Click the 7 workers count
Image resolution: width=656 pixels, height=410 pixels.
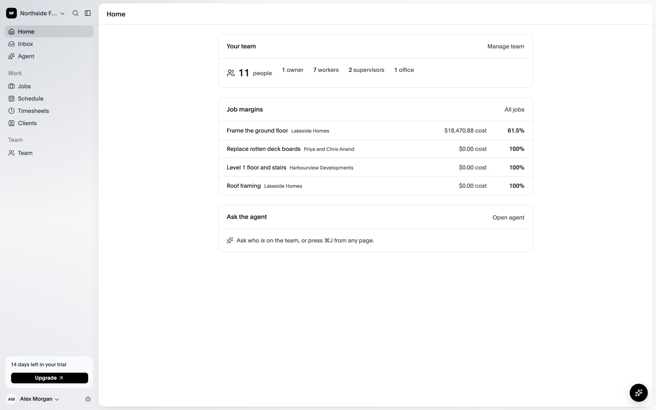coord(326,70)
